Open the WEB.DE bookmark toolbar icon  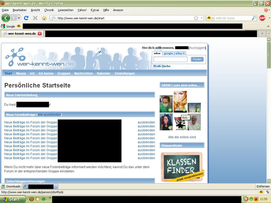coord(19,26)
